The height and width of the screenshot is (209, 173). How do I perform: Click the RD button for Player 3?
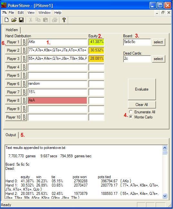(24, 59)
